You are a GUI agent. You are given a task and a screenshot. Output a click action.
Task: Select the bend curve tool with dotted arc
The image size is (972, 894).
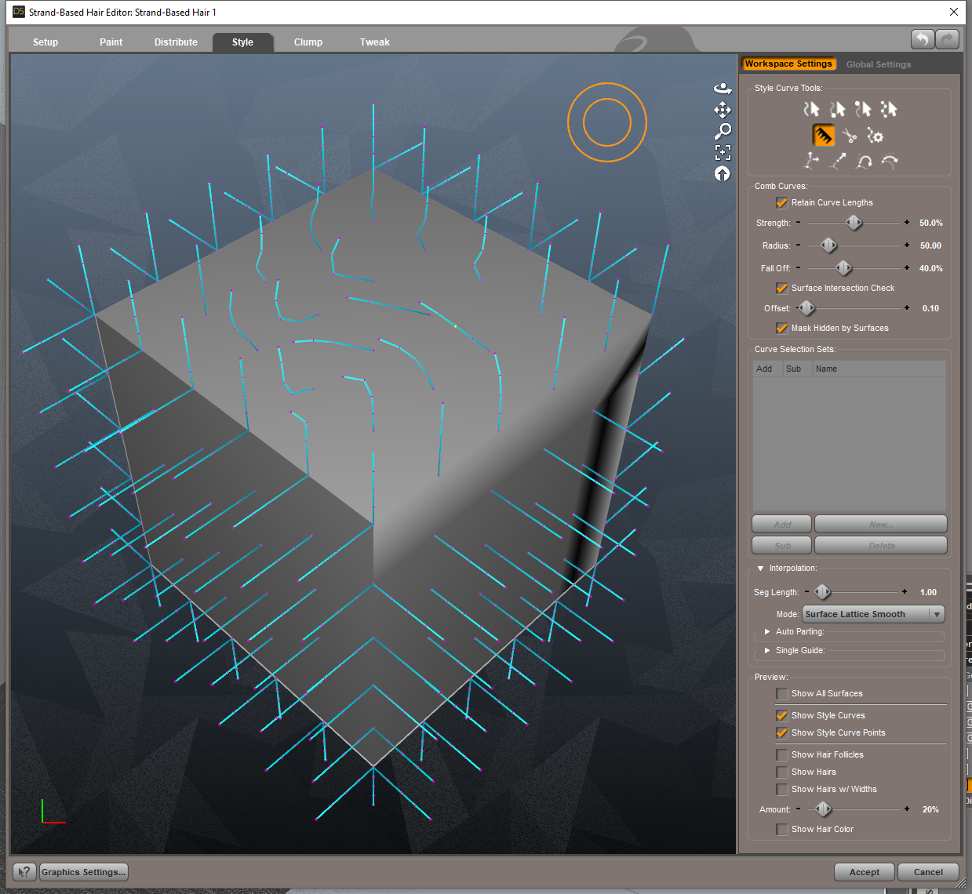890,161
